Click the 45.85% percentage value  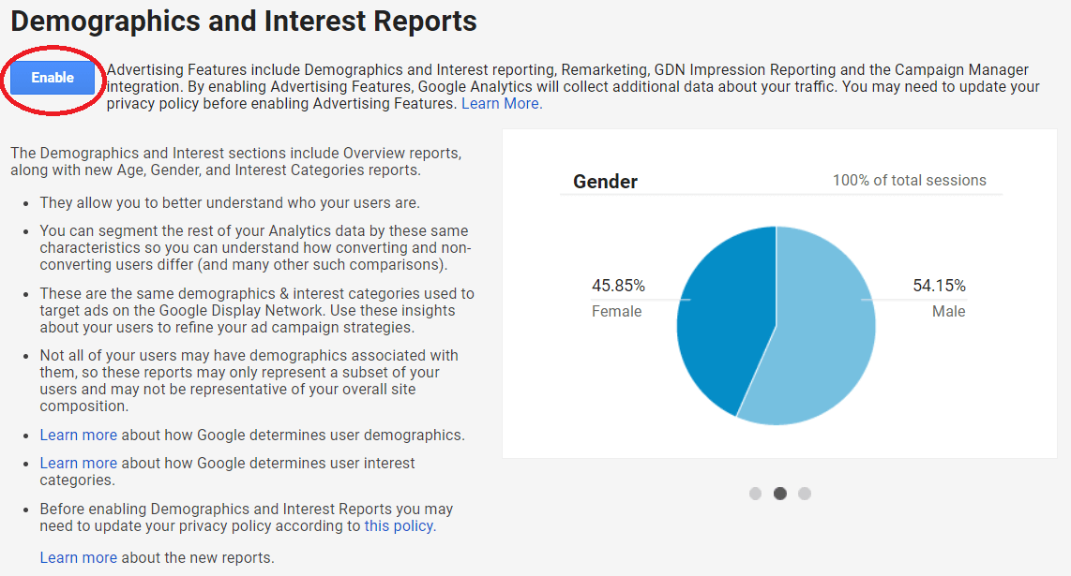[618, 286]
